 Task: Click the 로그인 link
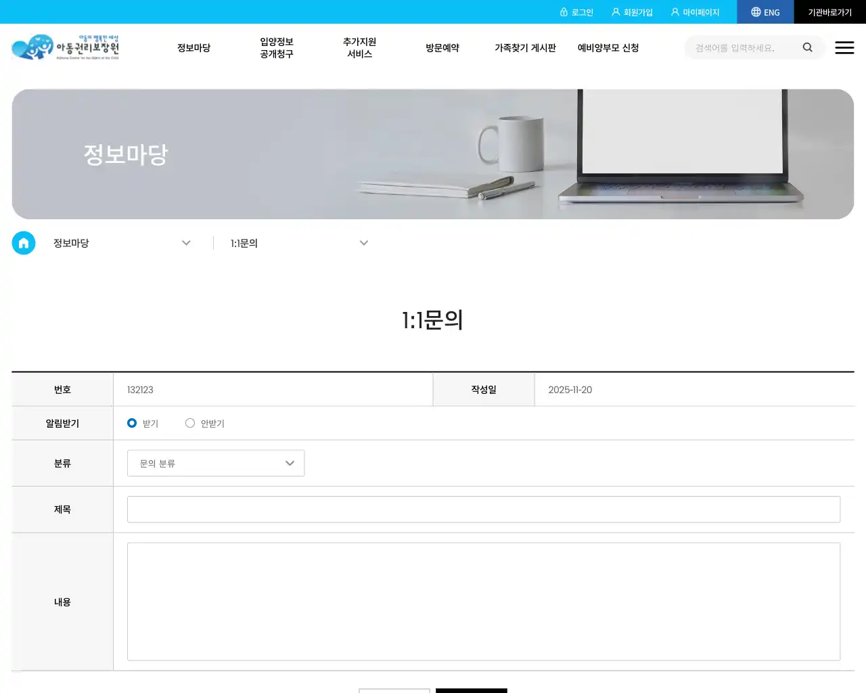[x=580, y=12]
